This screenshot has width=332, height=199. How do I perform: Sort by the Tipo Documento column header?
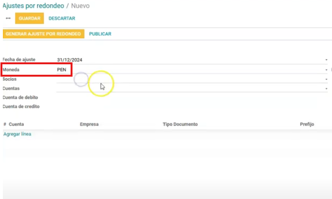pos(180,124)
